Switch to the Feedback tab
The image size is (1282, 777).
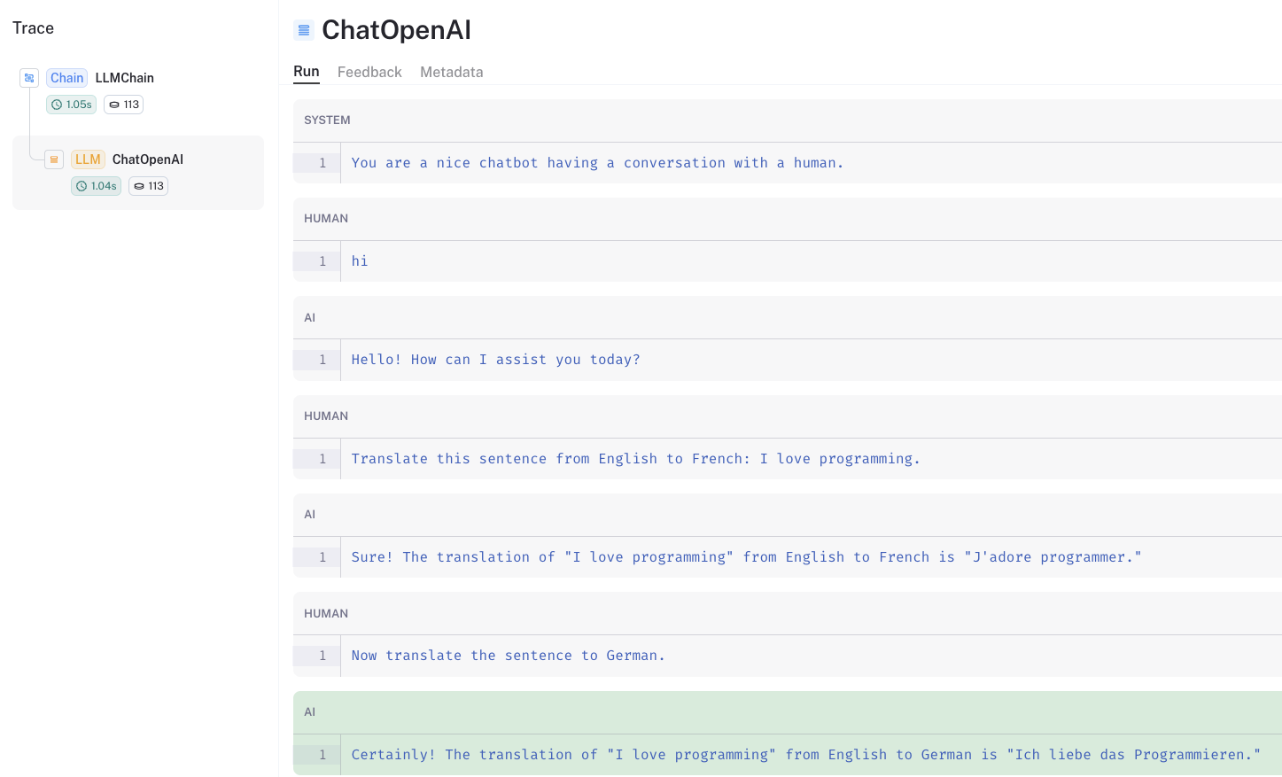[x=369, y=72]
